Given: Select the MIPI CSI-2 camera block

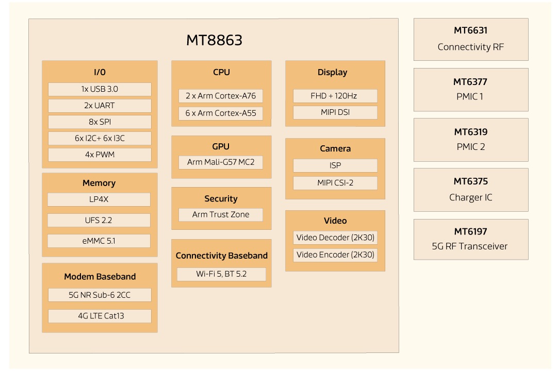Looking at the screenshot, I should click(x=335, y=182).
